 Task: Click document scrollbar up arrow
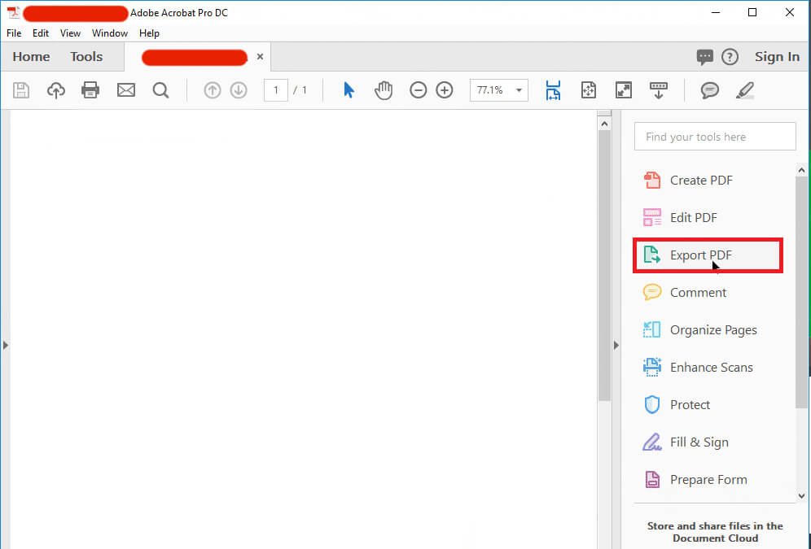604,124
